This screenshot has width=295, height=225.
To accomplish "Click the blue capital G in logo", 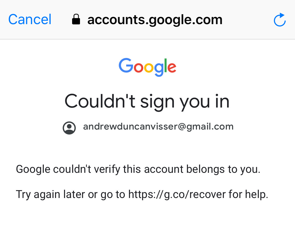I will coord(126,66).
